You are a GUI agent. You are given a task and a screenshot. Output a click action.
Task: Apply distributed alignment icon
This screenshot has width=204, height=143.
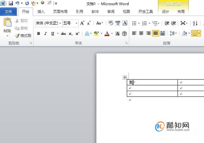(x=163, y=33)
